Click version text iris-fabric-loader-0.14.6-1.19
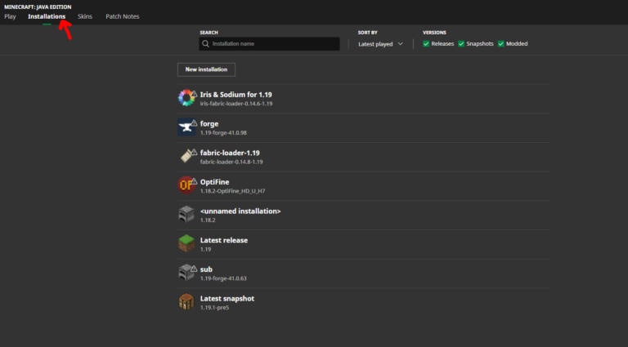Viewport: 628px width, 347px height. click(236, 104)
